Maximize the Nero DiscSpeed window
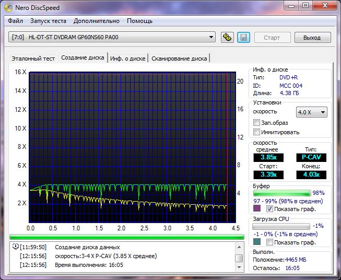The width and height of the screenshot is (341, 280). pyautogui.click(x=305, y=6)
